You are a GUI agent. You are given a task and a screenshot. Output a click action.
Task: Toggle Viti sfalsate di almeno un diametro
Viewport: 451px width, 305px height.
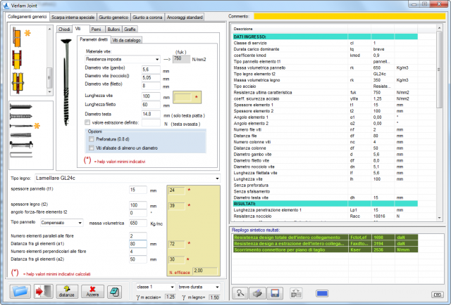point(92,148)
